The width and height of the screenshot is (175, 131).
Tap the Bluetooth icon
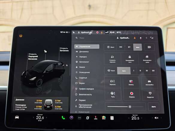(146, 38)
